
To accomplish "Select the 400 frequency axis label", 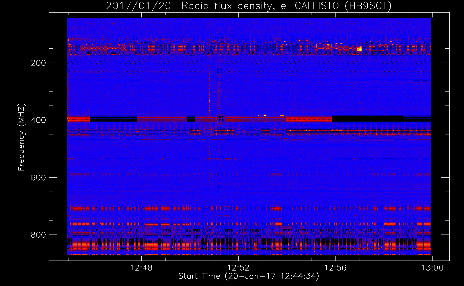I will (38, 120).
